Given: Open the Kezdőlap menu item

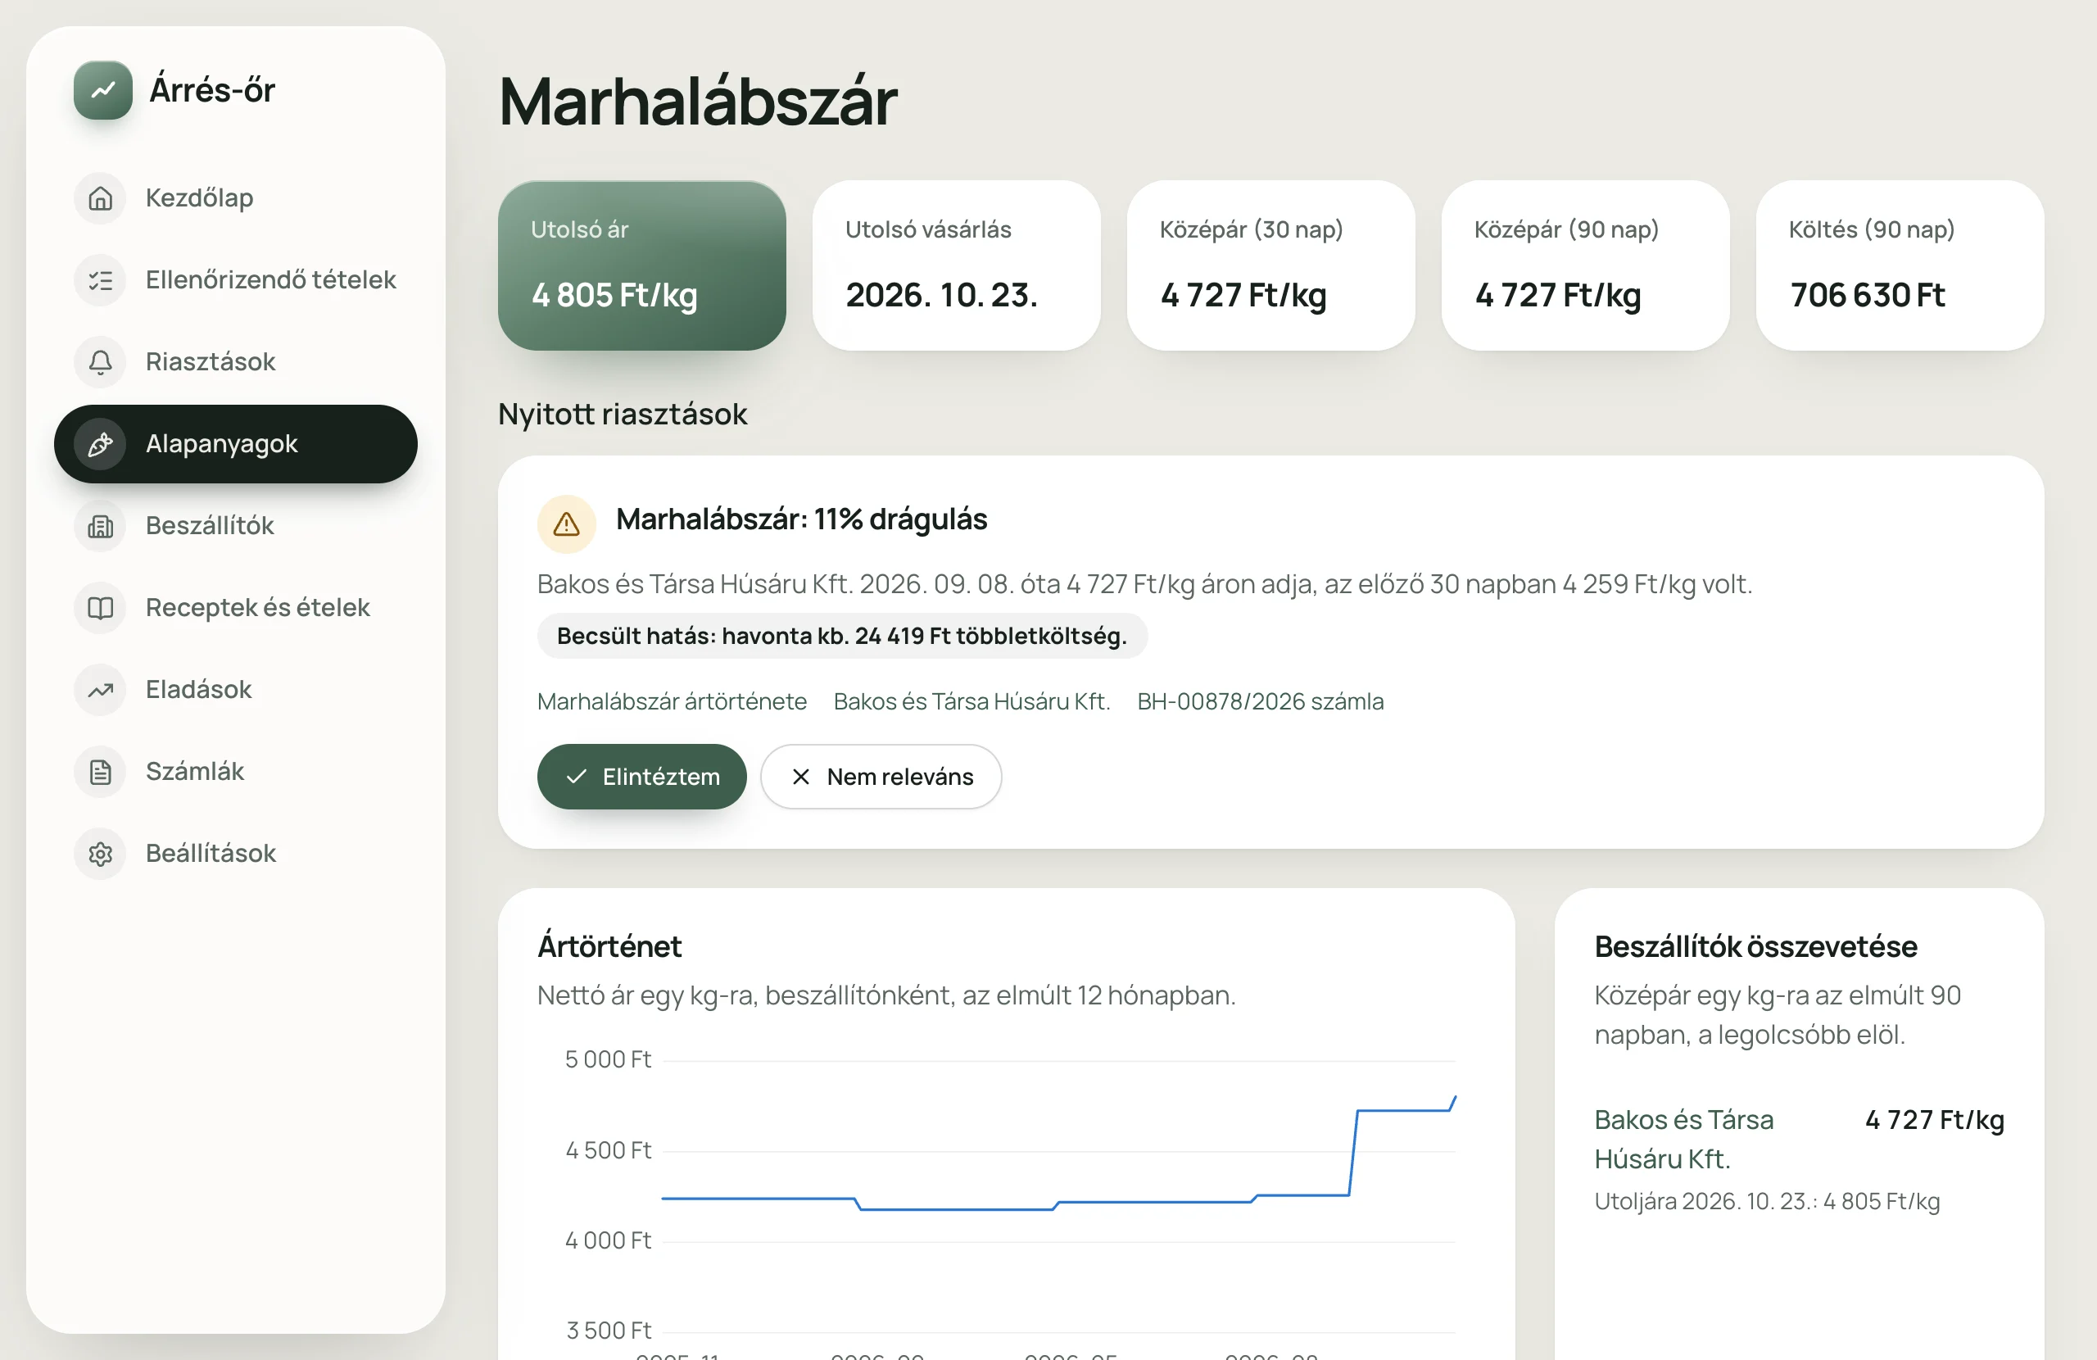Looking at the screenshot, I should [235, 198].
